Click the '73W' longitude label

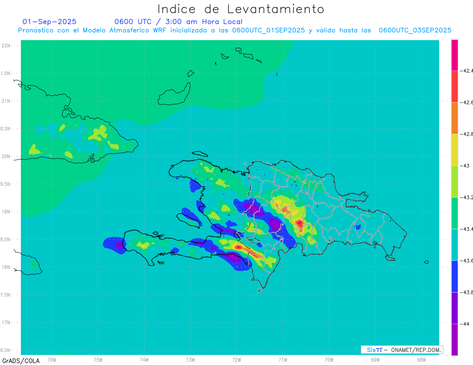pos(190,359)
